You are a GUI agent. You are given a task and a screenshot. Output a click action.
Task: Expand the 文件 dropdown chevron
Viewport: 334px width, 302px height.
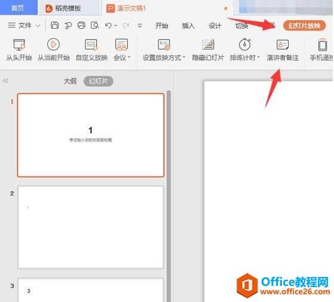pos(38,26)
